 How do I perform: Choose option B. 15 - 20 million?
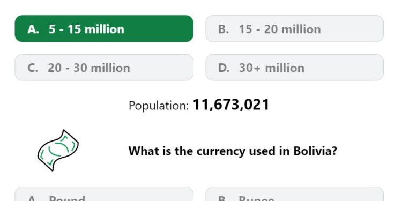295,28
